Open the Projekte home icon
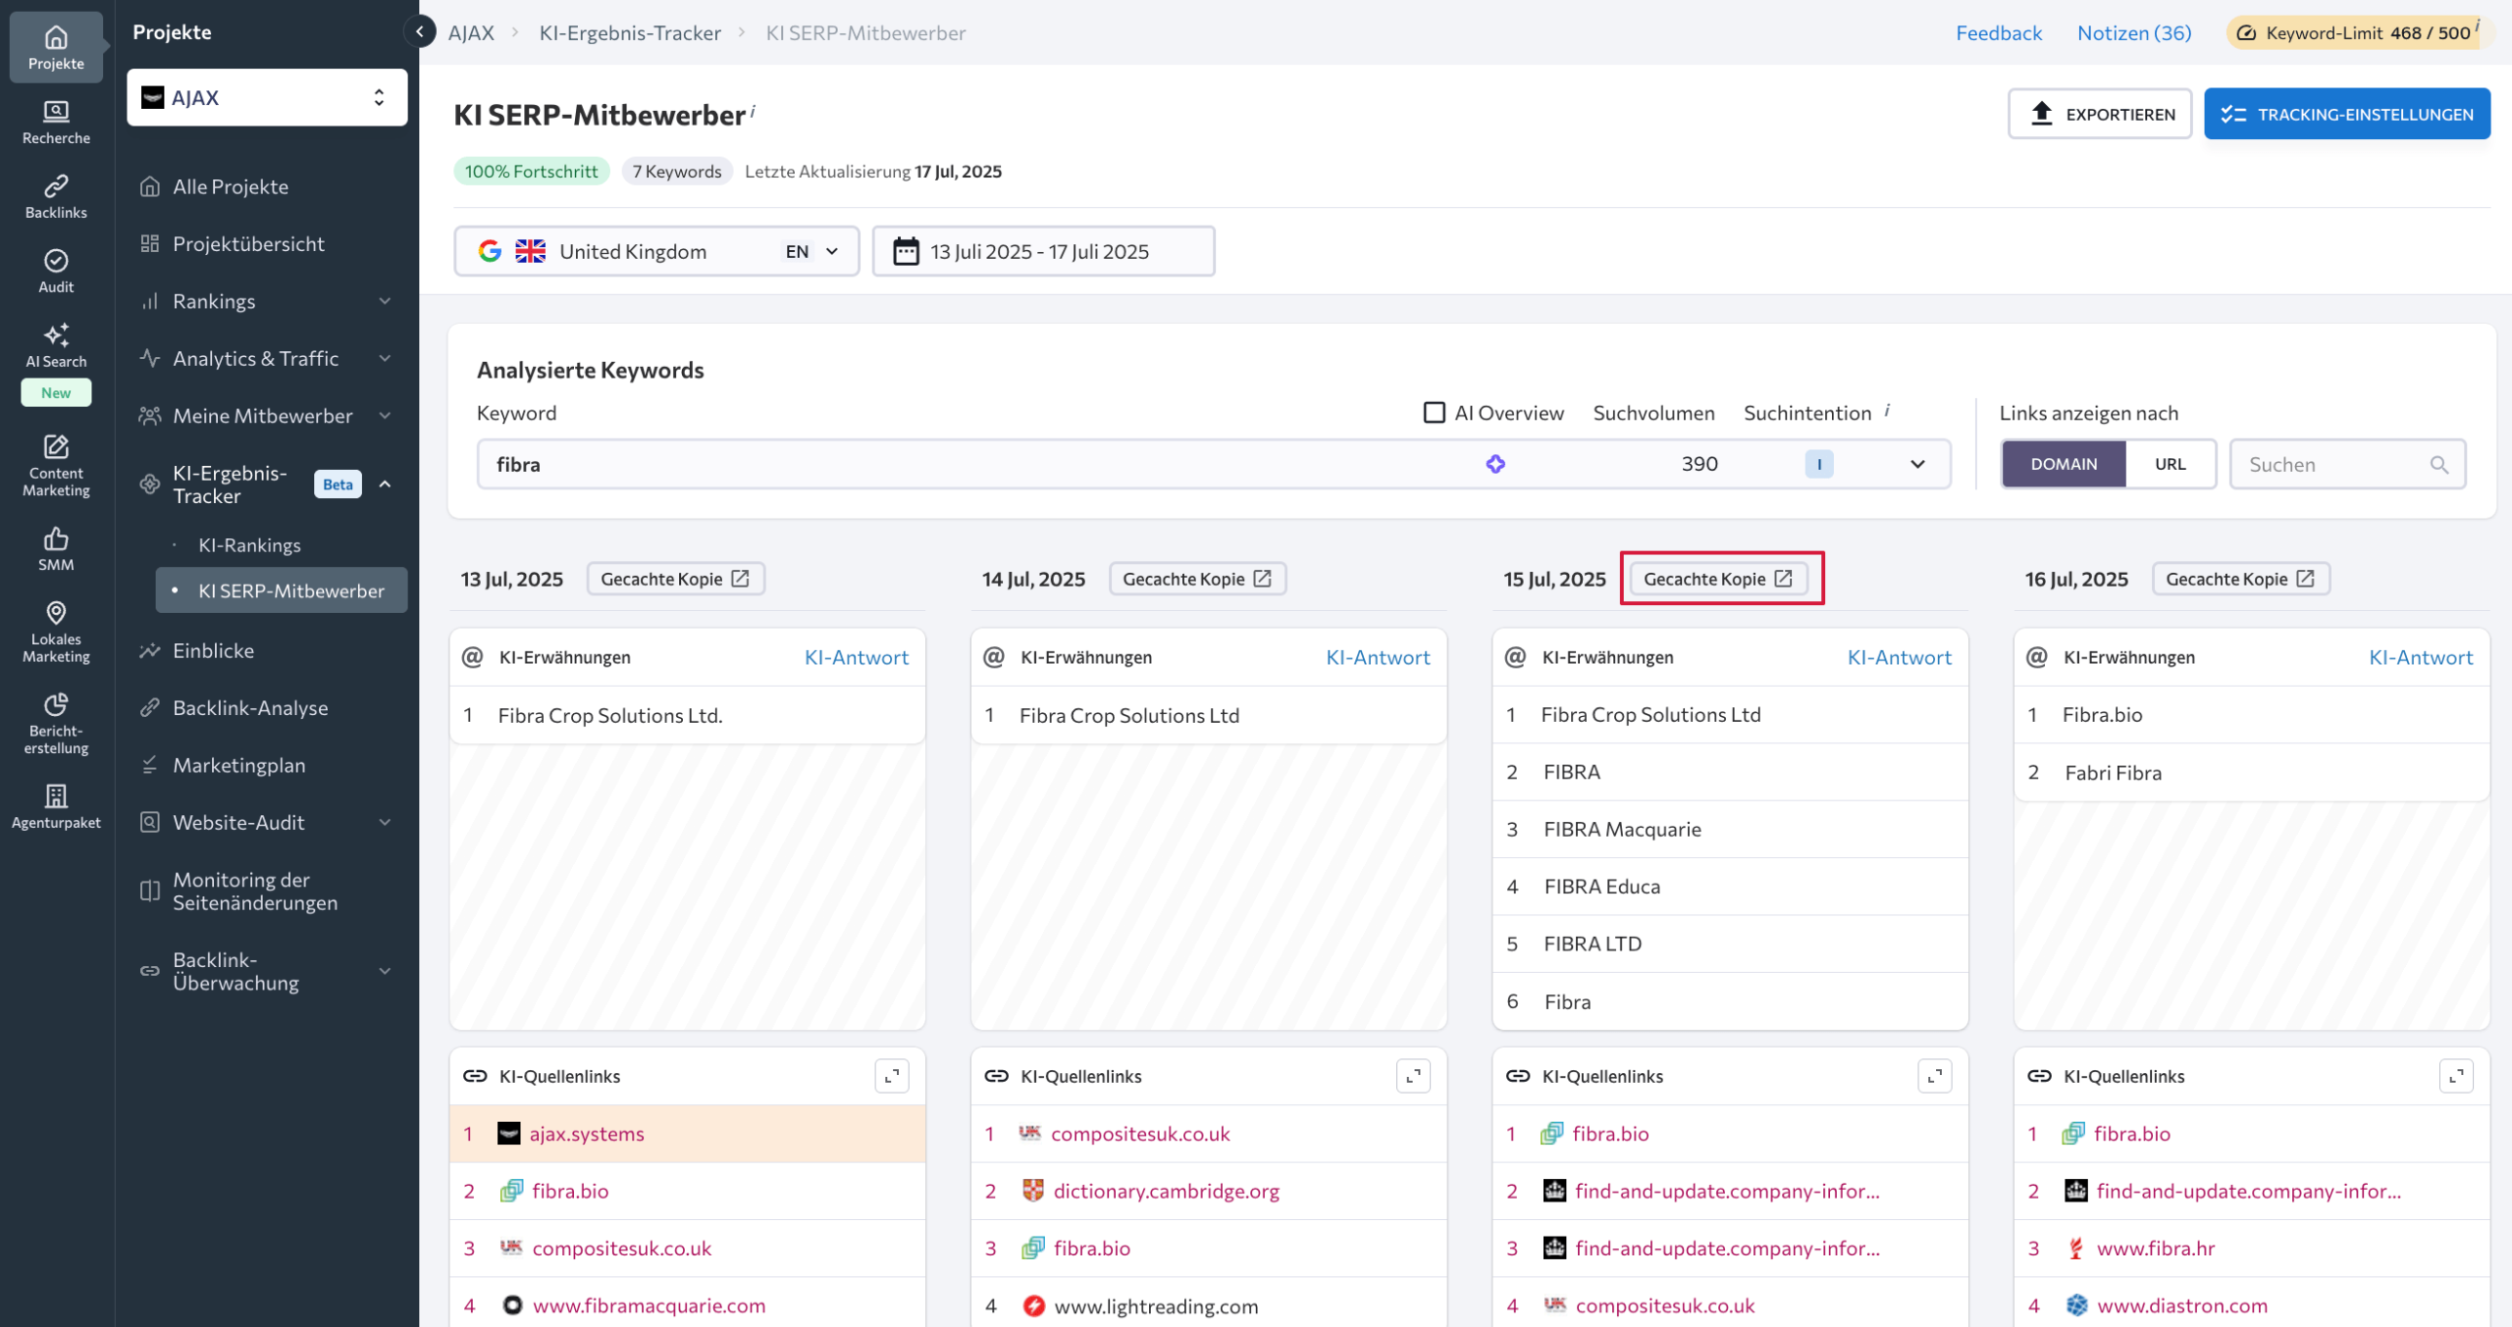The width and height of the screenshot is (2512, 1327). (x=56, y=47)
